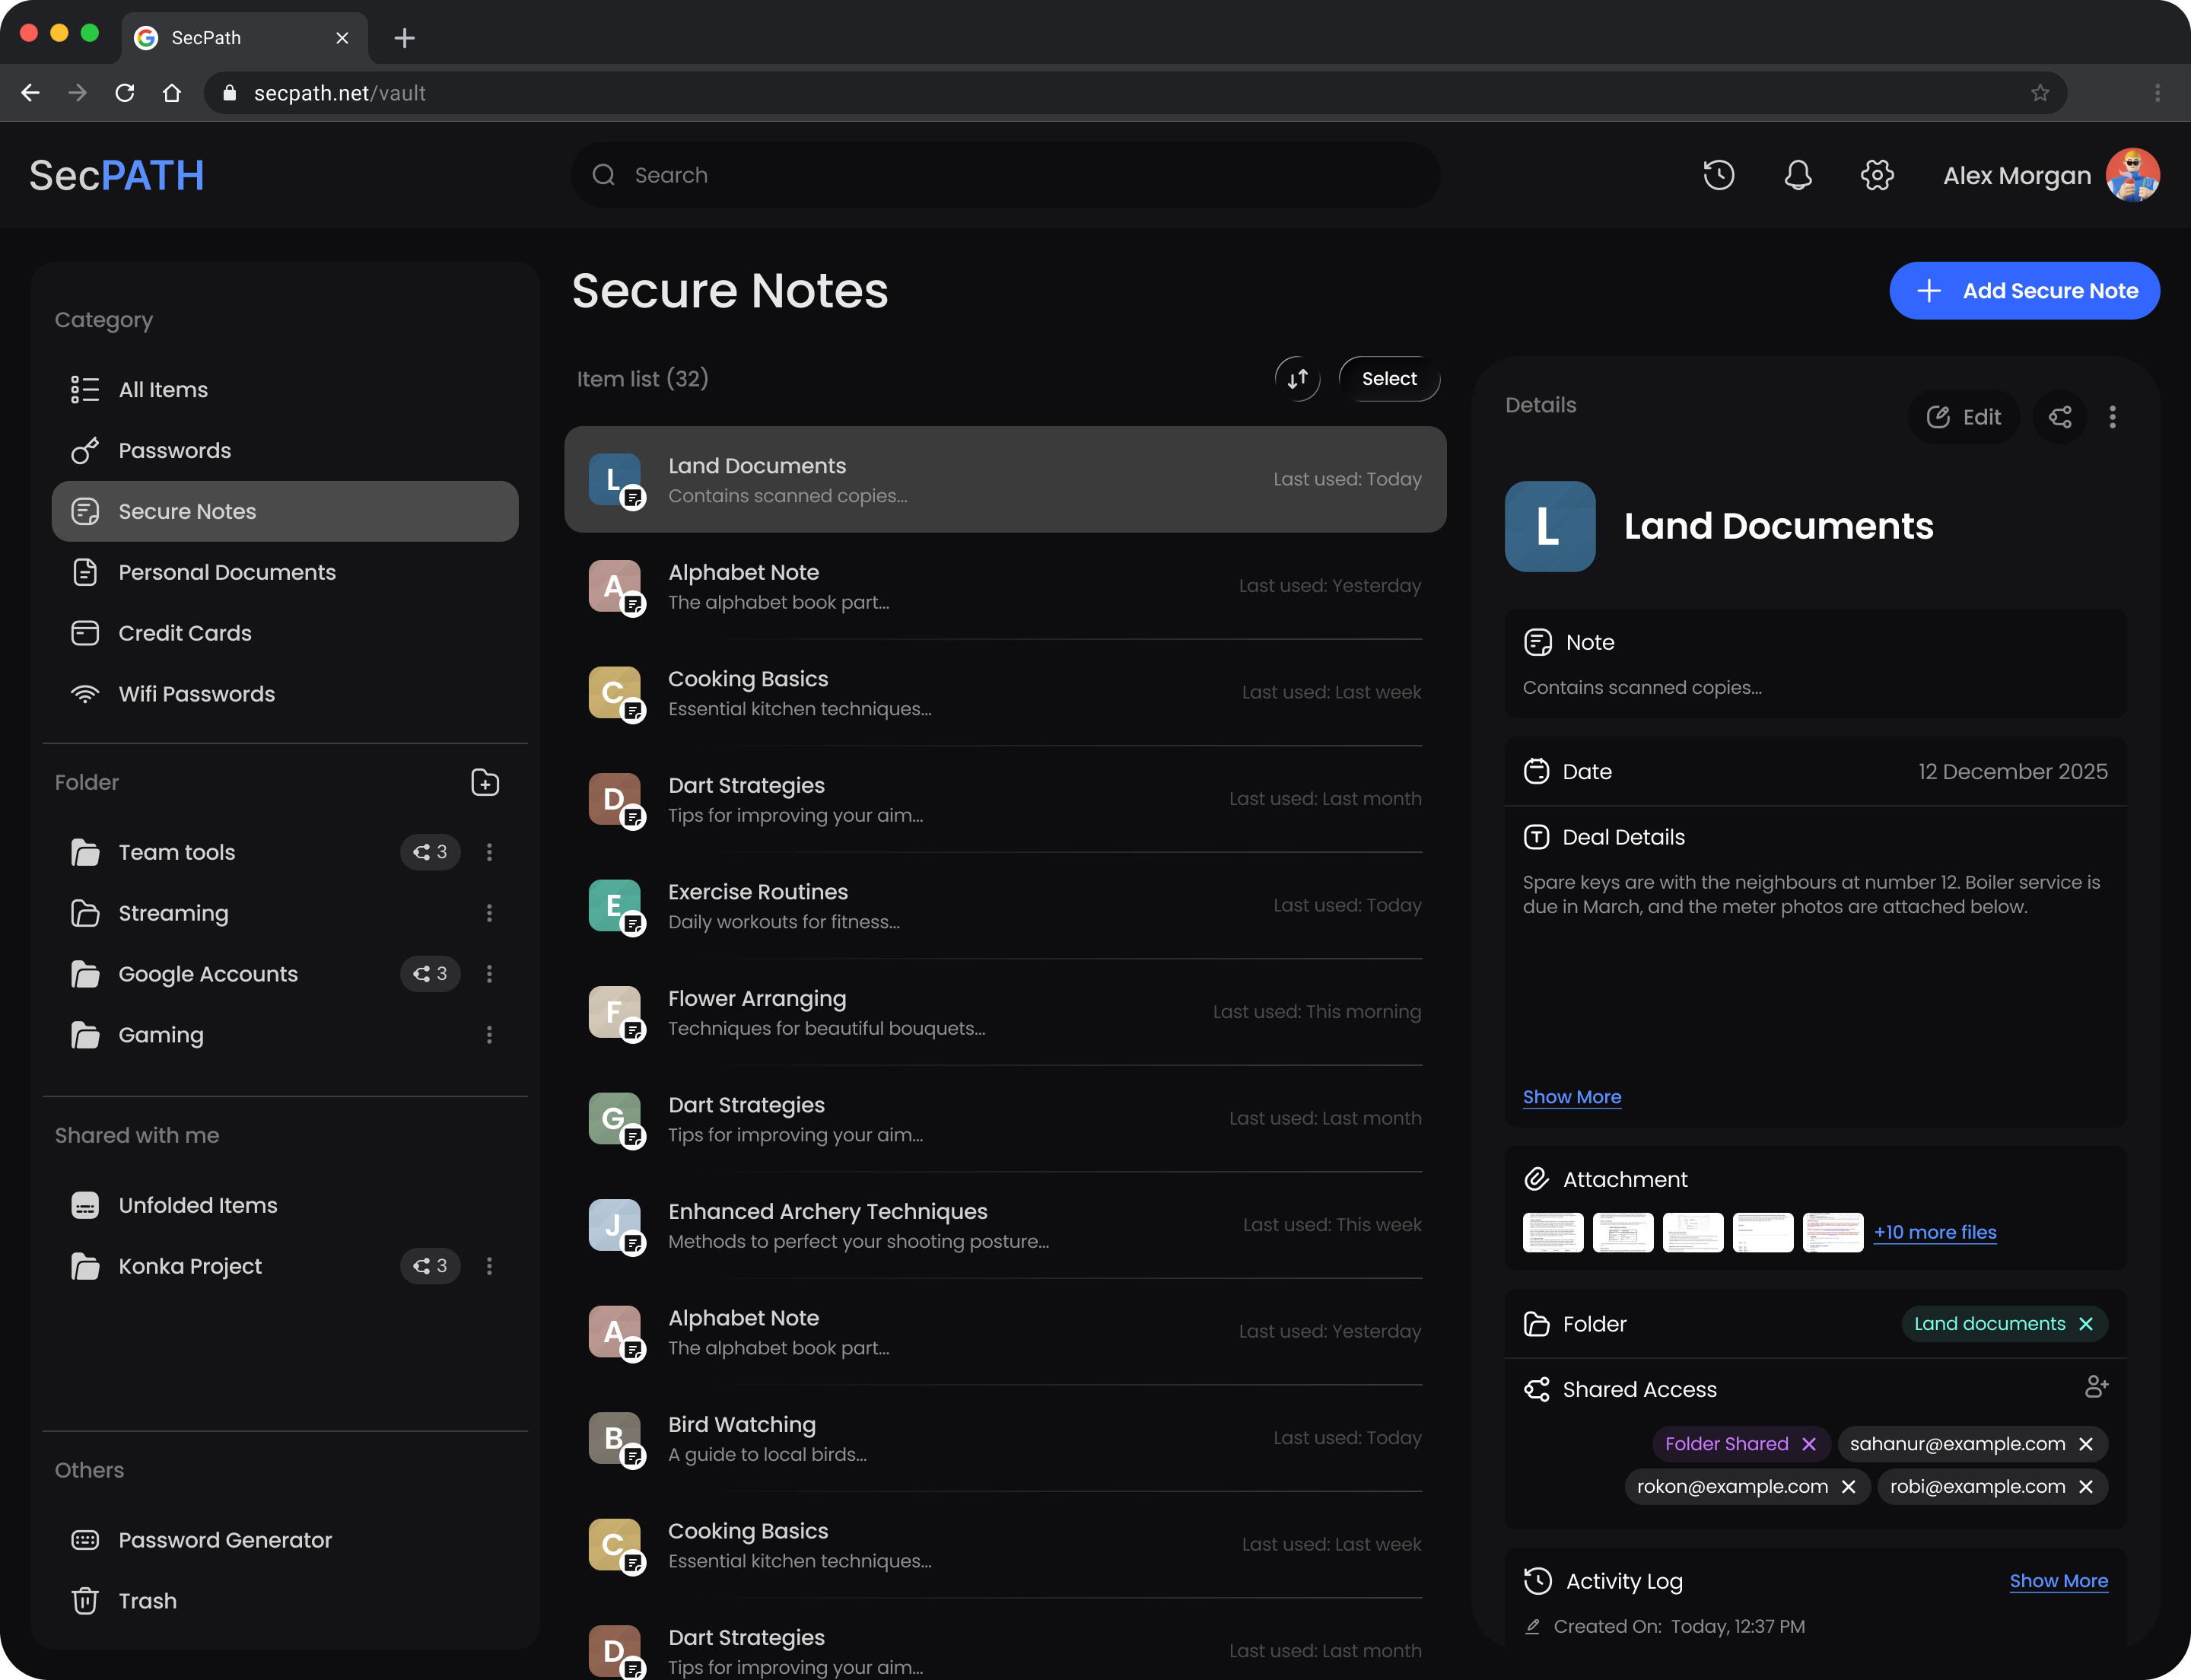Open Google Accounts folder options menu
The height and width of the screenshot is (1680, 2191).
coord(489,974)
